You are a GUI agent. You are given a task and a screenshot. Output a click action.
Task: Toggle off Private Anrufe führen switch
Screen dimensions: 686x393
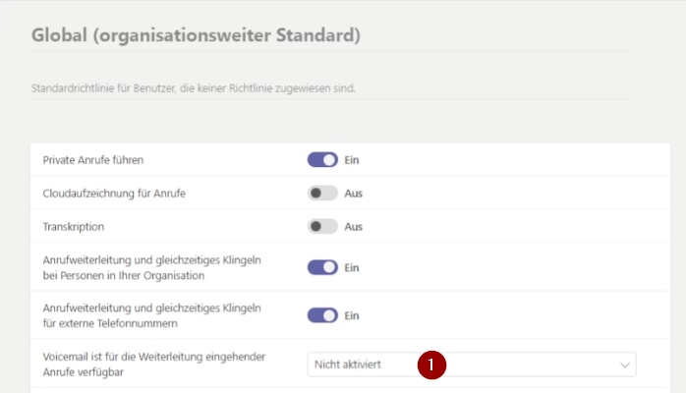point(322,159)
